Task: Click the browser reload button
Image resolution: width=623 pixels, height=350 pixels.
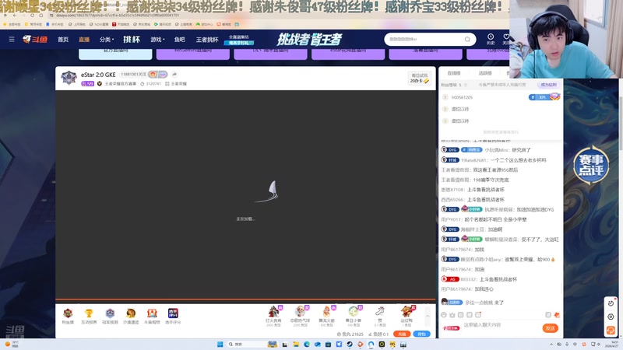Action: 32,15
